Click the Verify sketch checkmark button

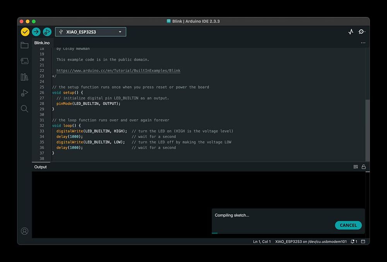pos(25,32)
